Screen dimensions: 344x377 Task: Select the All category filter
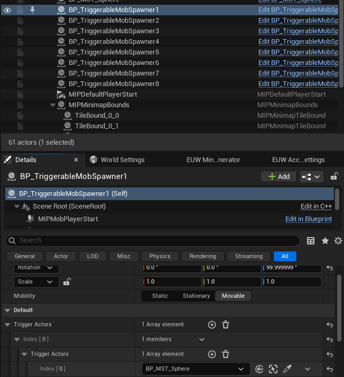[x=285, y=256]
